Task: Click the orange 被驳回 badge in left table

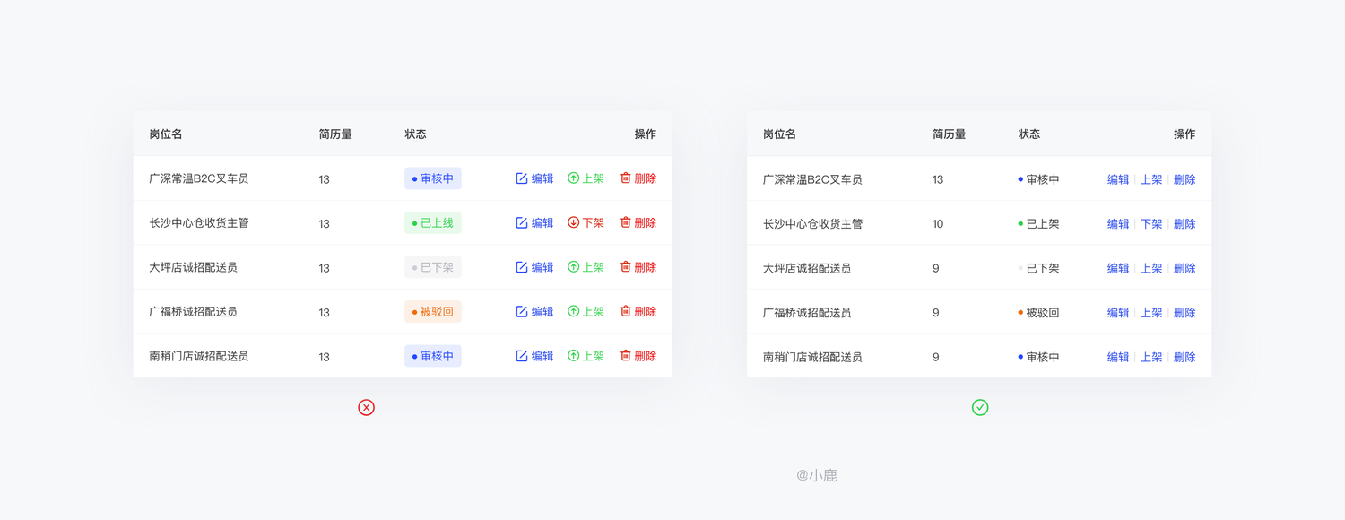Action: click(433, 311)
